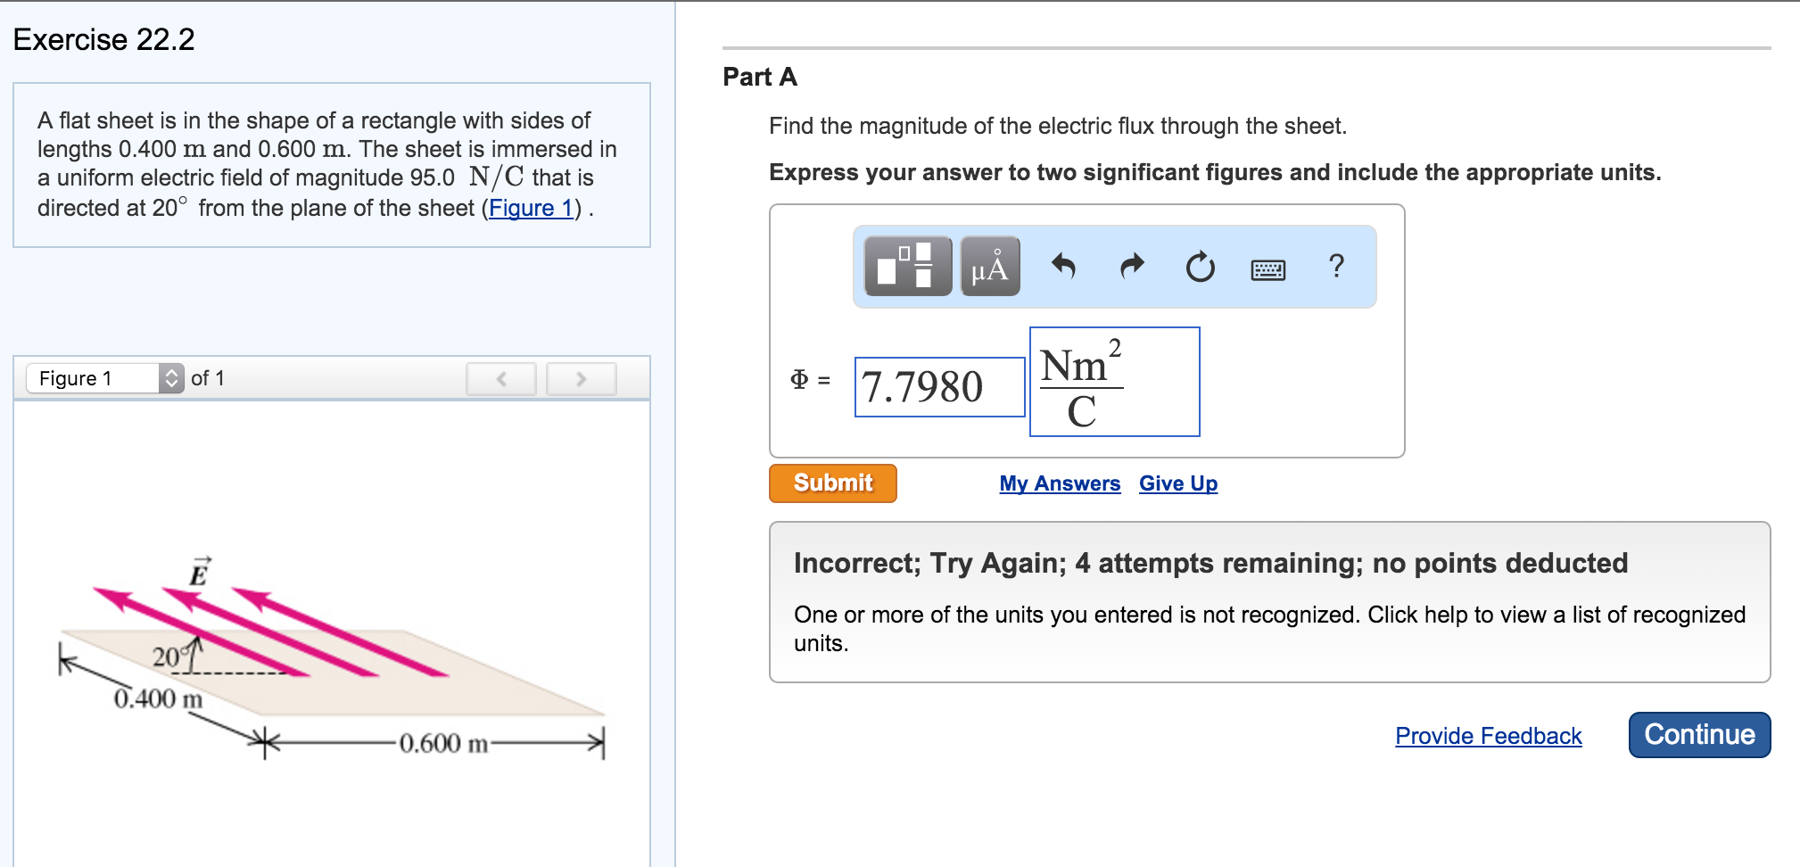Click Provide Feedback
Viewport: 1800px width, 867px height.
tap(1488, 736)
